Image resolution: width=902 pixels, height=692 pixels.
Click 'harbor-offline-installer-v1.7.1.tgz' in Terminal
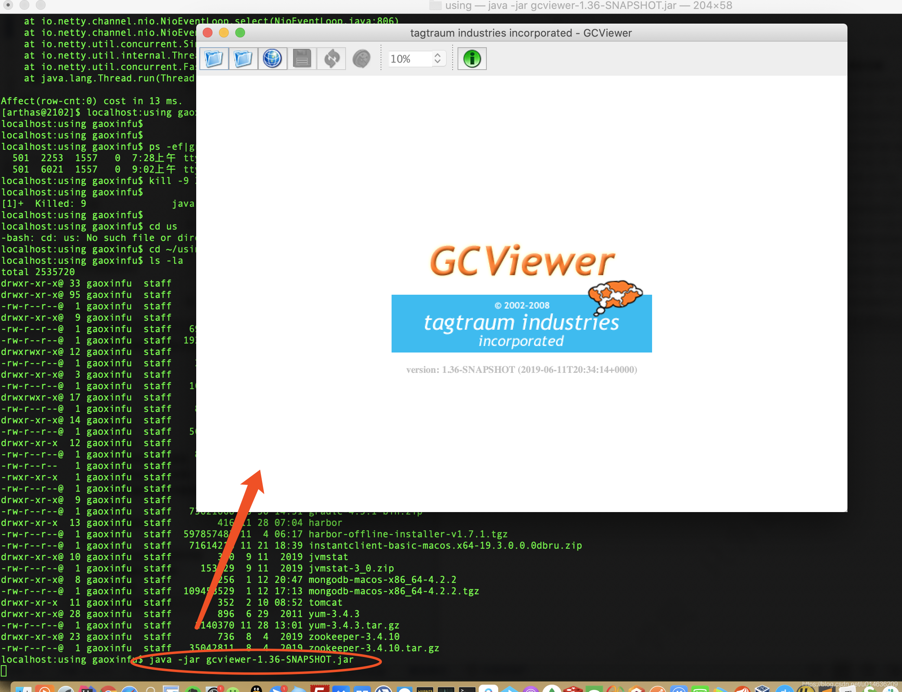pyautogui.click(x=408, y=534)
